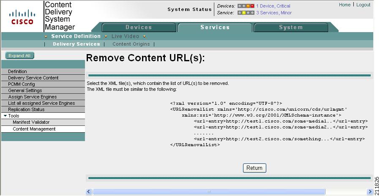Click the Return button

coord(254,168)
